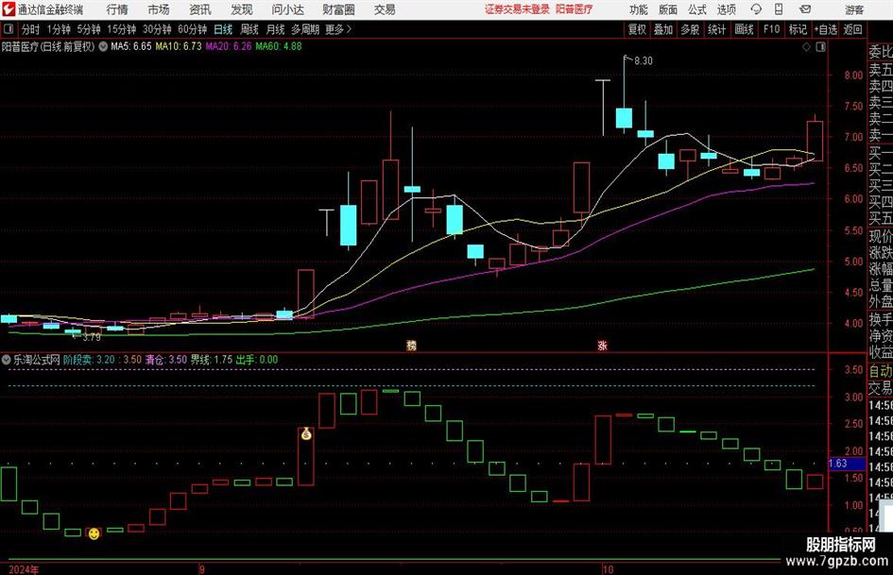Click the red 阳普医疗 stock name link
Screen dimensions: 893x575
pyautogui.click(x=574, y=9)
